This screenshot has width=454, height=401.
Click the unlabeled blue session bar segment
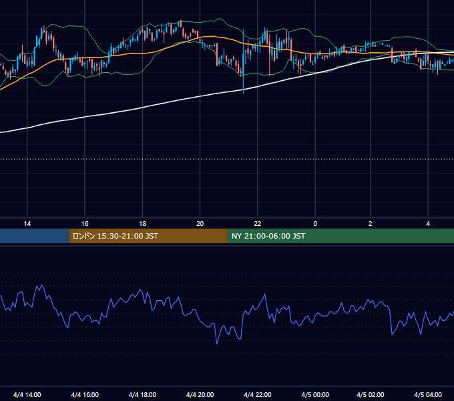point(35,236)
